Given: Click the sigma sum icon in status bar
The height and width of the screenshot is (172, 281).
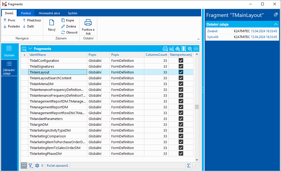Looking at the screenshot, I should coord(189,166).
